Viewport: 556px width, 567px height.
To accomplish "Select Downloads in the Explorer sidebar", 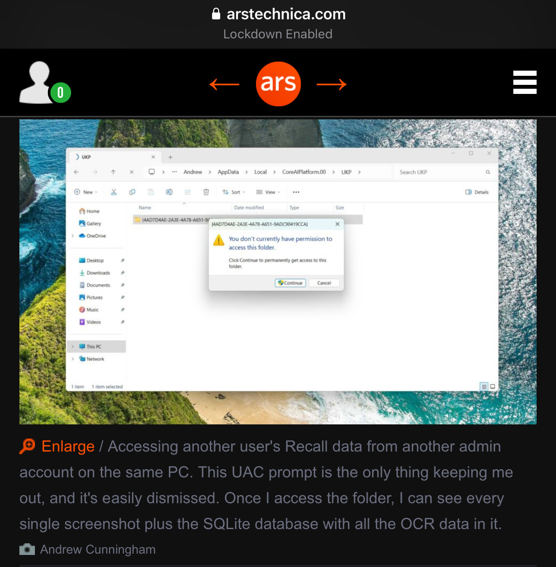I will point(98,273).
